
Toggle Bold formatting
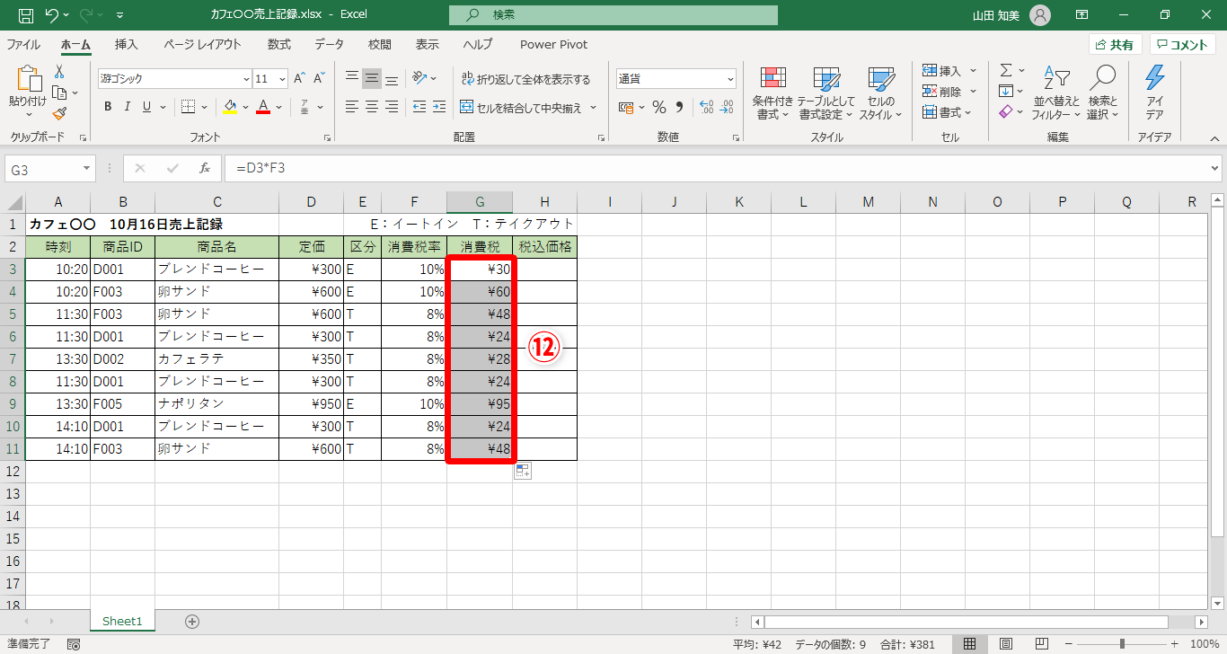(108, 107)
